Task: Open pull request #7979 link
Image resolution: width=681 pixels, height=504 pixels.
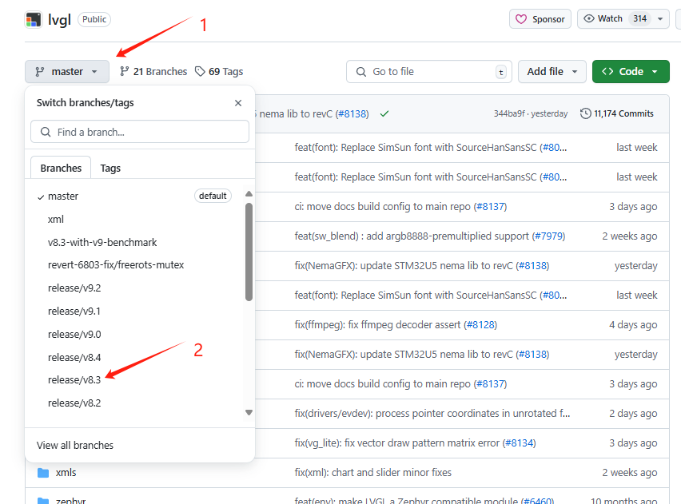Action: [x=548, y=236]
